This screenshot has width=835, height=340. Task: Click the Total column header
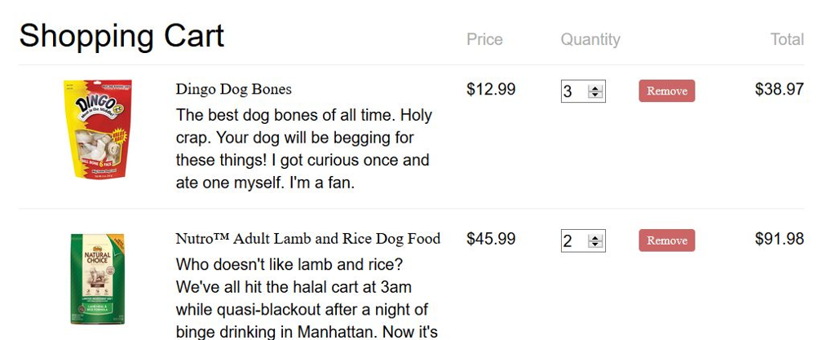pos(787,39)
